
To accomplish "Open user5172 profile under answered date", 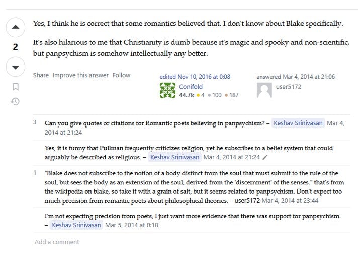I will (289, 87).
